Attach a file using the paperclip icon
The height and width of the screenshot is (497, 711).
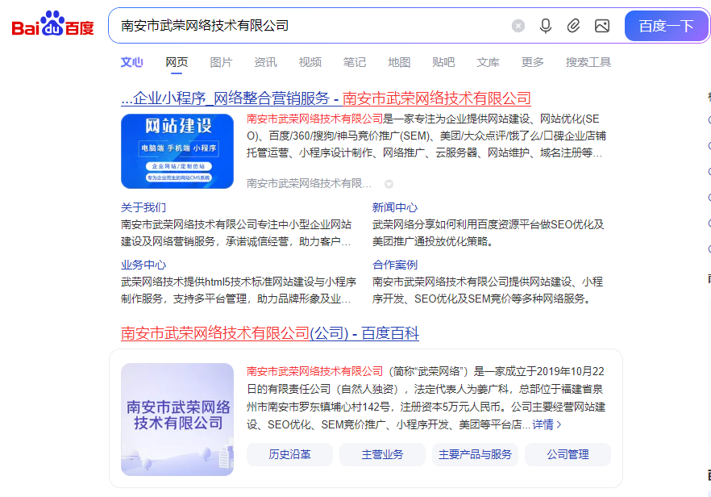point(573,26)
